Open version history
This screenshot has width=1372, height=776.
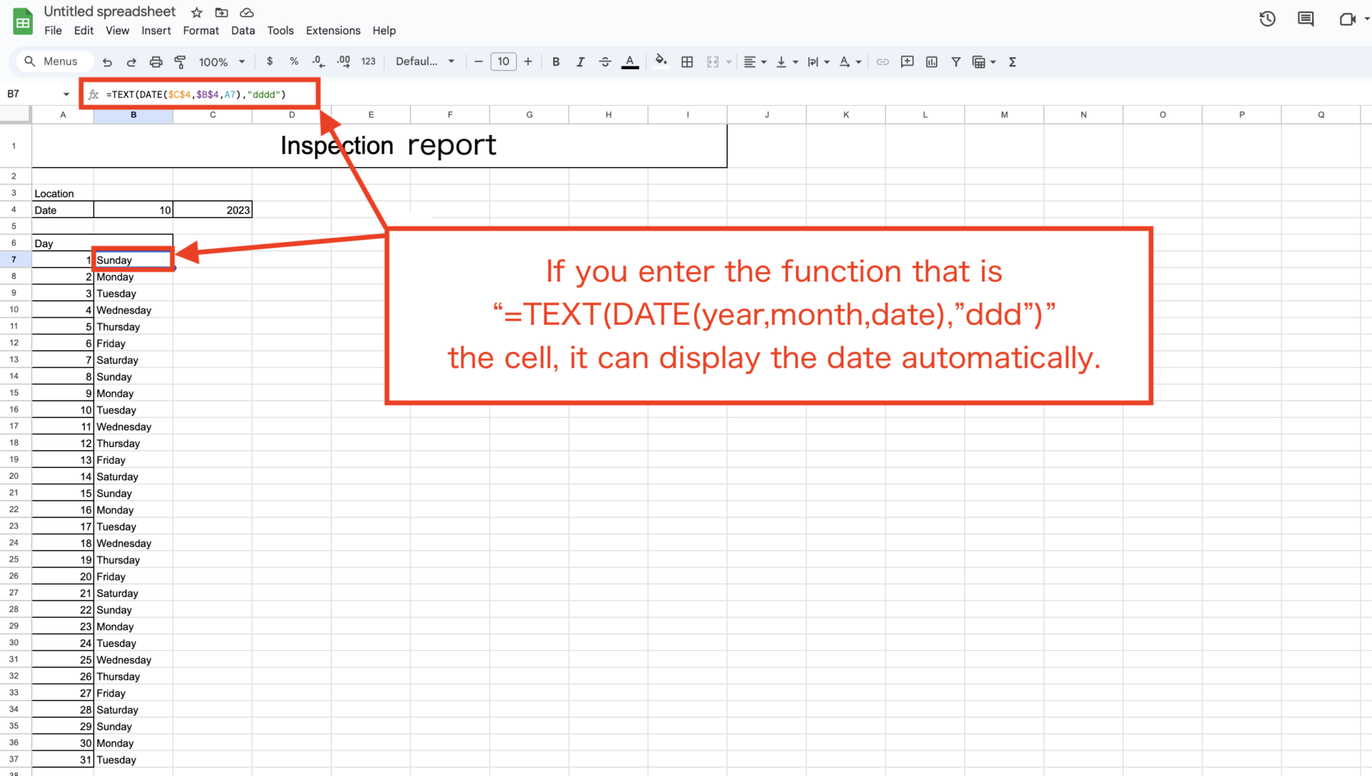pyautogui.click(x=1268, y=19)
